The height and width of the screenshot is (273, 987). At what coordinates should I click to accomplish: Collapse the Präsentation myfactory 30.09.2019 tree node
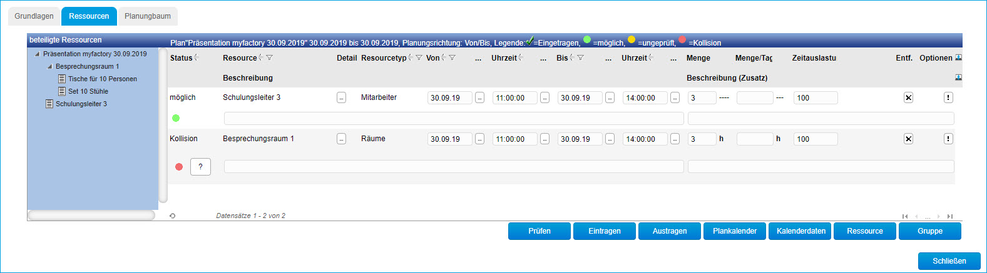38,54
